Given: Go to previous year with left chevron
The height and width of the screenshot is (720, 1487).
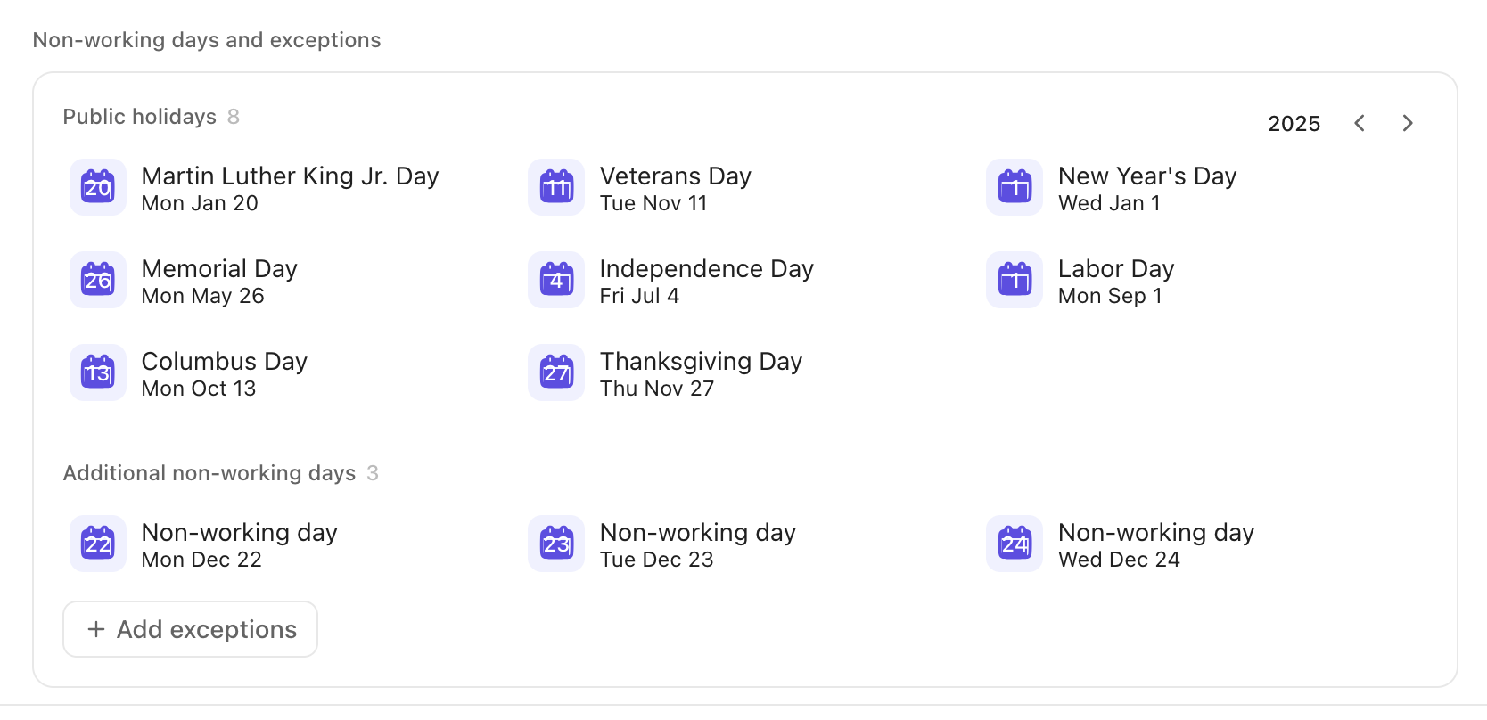Looking at the screenshot, I should tap(1360, 123).
